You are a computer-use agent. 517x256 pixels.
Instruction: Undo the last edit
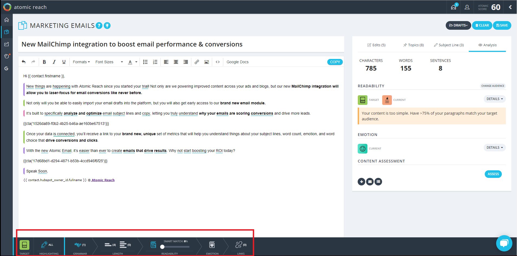(x=24, y=62)
